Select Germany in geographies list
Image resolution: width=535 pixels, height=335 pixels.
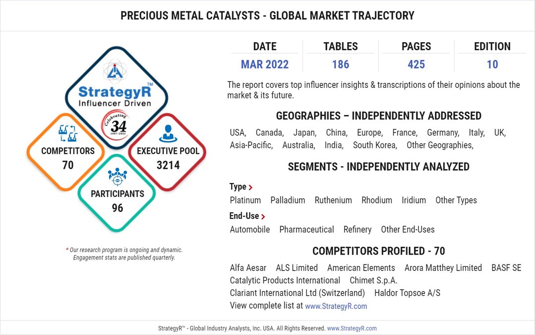click(x=443, y=133)
